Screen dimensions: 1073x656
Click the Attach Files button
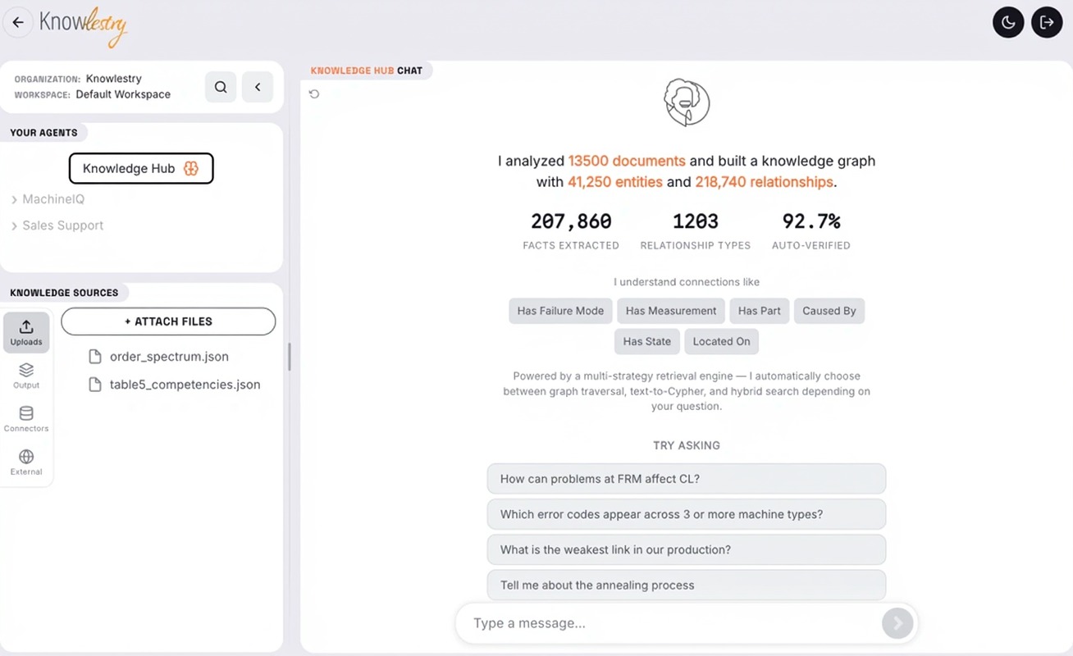168,321
